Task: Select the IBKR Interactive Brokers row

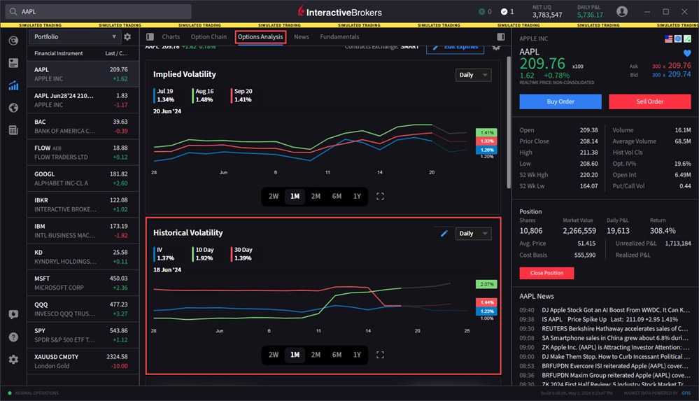Action: click(x=83, y=205)
